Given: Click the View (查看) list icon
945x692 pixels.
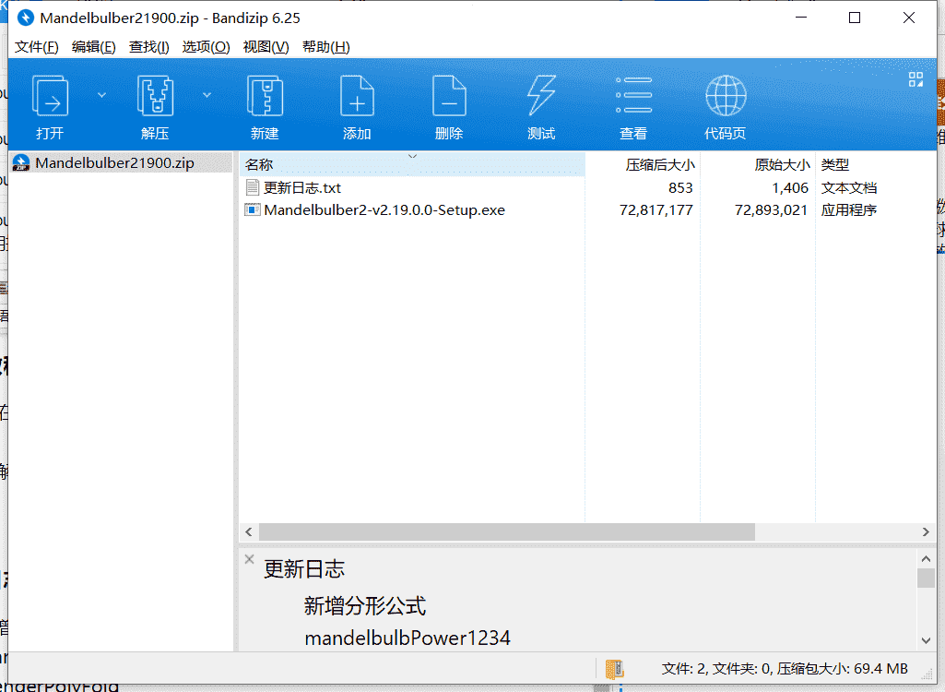Looking at the screenshot, I should pos(633,95).
